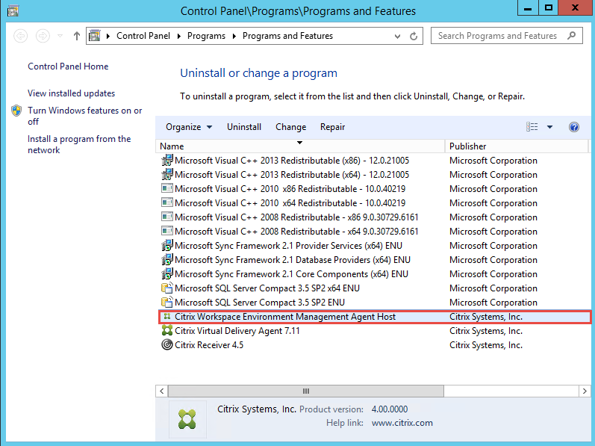Screen dimensions: 595x446
Task: Click the horizontal scrollbar left arrow
Action: pos(162,391)
